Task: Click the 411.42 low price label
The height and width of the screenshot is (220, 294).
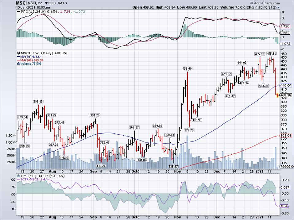Action: coord(230,96)
